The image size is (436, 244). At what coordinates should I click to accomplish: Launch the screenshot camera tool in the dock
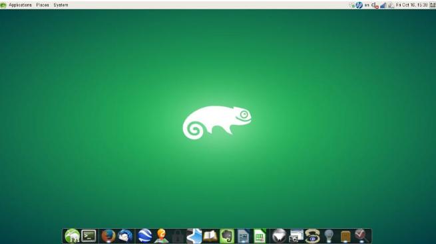click(296, 236)
